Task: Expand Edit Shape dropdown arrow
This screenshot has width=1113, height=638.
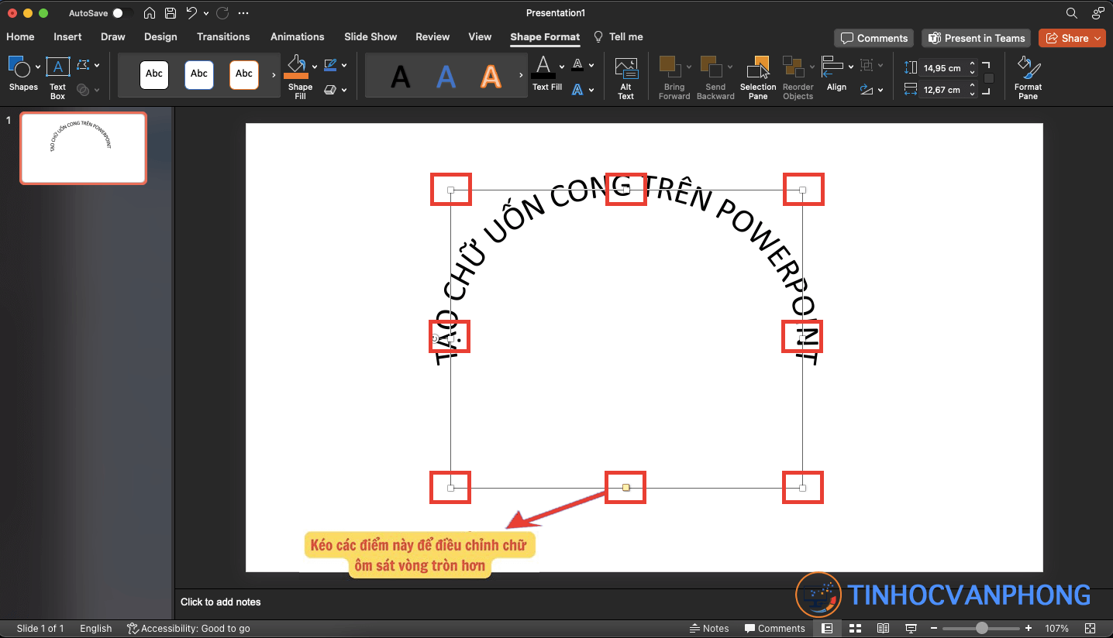Action: 97,66
